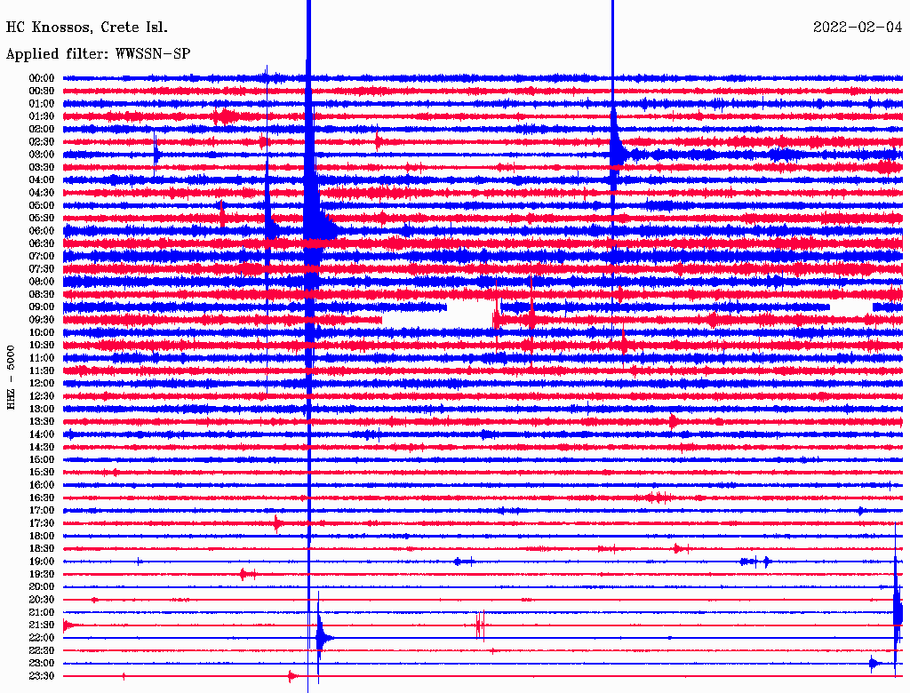The width and height of the screenshot is (910, 693).
Task: Click the station title HC Knossos, Crete Isl.
Action: pyautogui.click(x=87, y=28)
